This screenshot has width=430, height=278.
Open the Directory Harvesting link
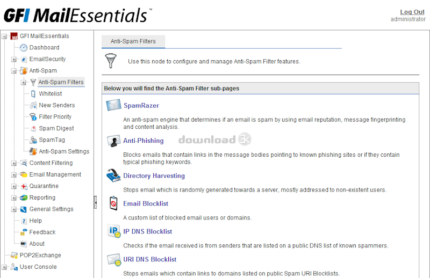pos(154,175)
